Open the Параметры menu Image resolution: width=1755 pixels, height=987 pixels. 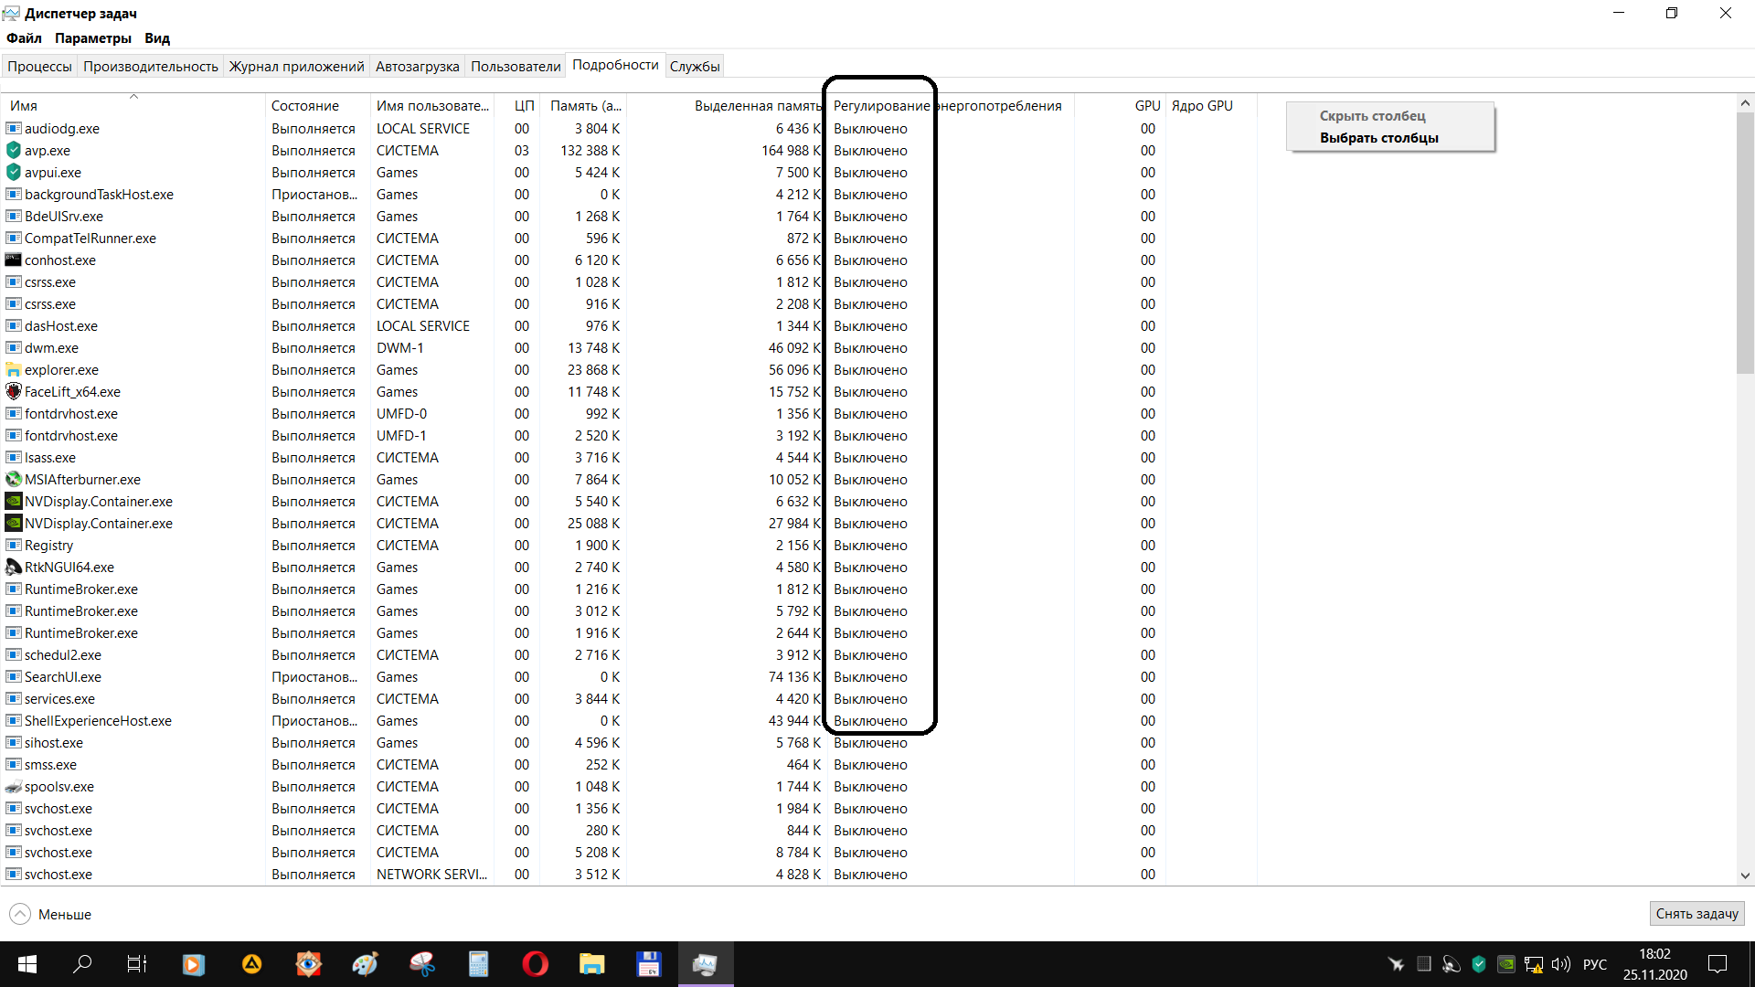(x=92, y=38)
